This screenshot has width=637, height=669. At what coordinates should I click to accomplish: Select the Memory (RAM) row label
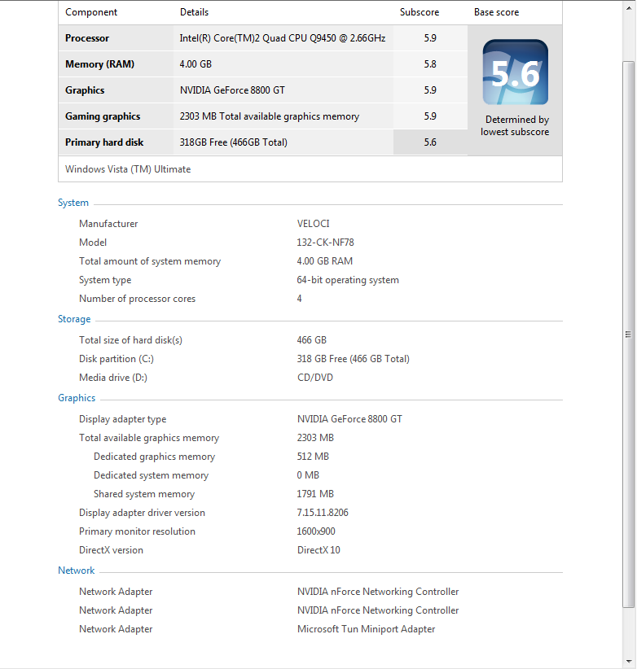100,64
